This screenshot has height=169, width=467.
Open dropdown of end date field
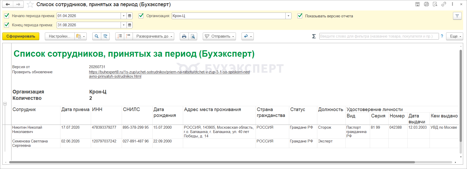(123, 25)
